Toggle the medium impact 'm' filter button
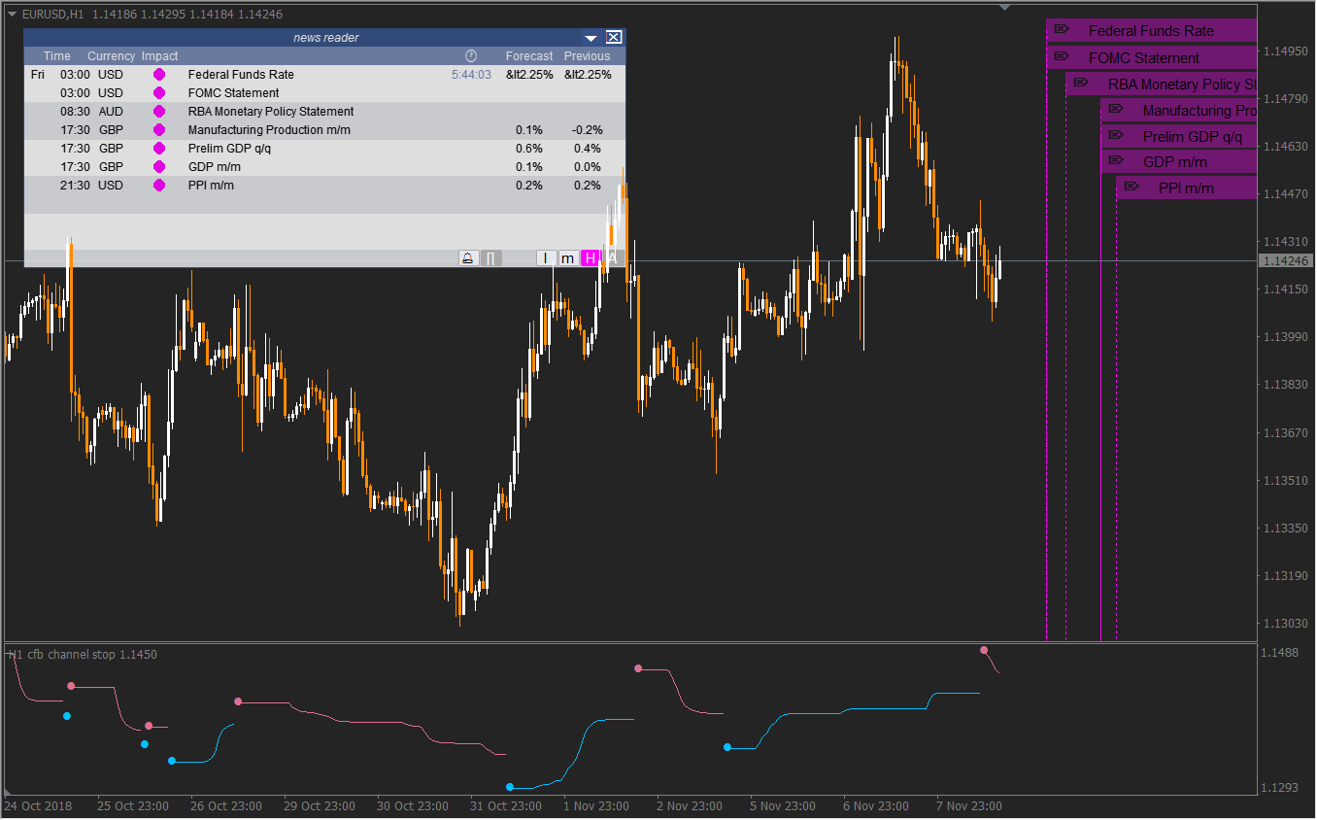The width and height of the screenshot is (1317, 820). coord(567,258)
